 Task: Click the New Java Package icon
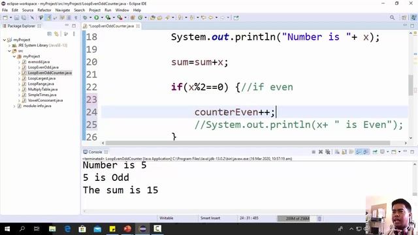[x=133, y=18]
